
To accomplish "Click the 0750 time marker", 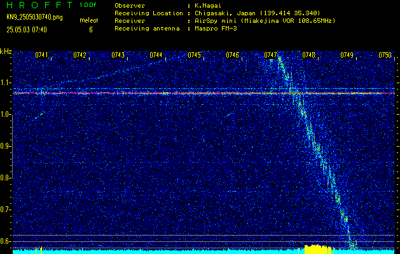I will point(385,55).
